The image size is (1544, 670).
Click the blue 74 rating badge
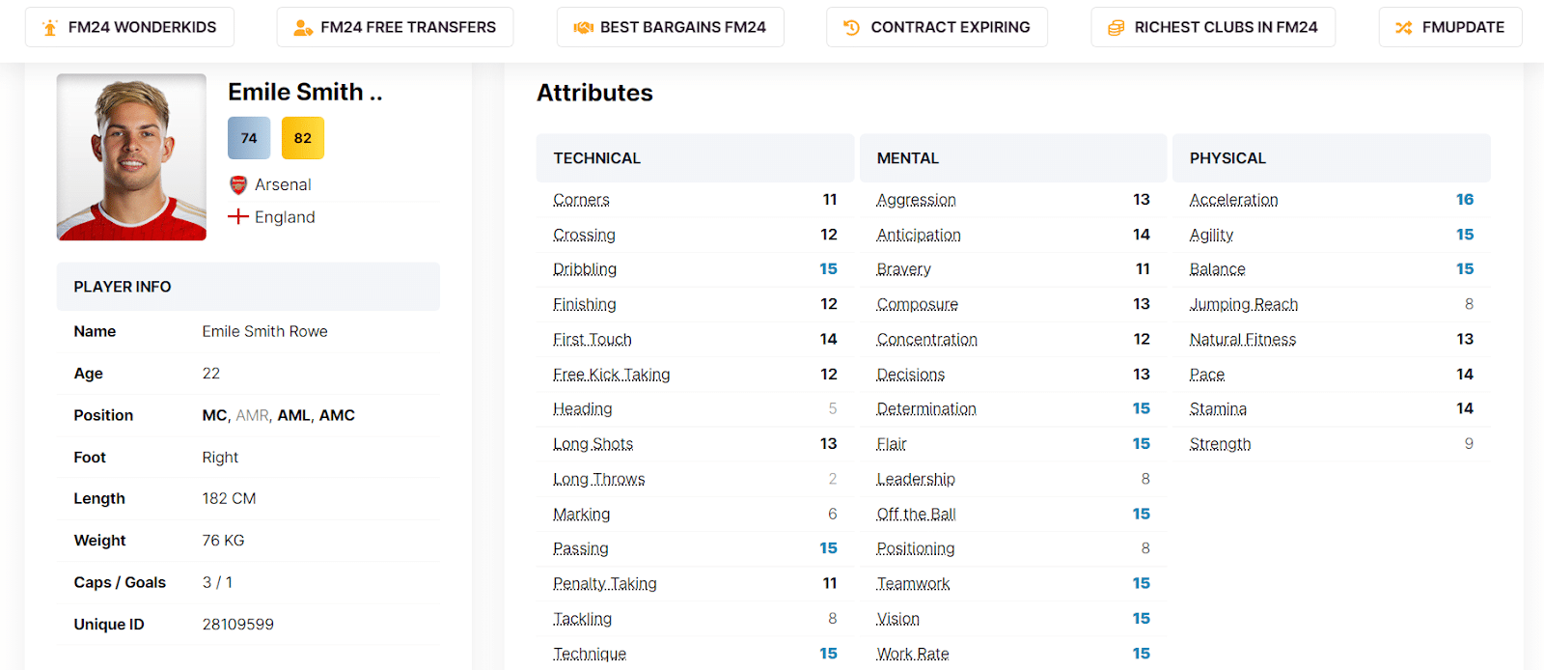pos(249,138)
